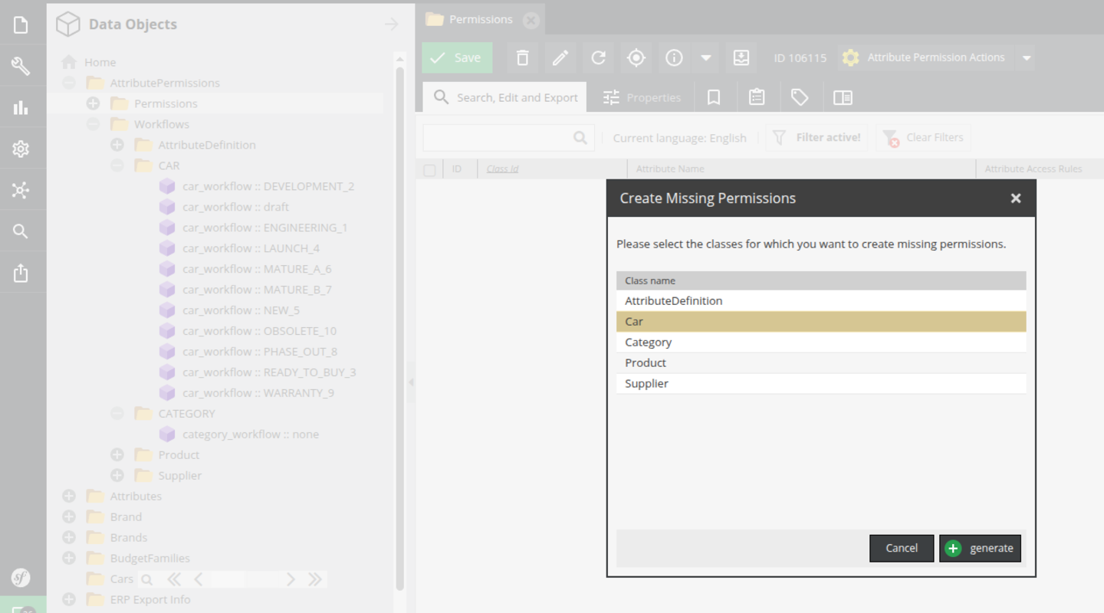
Task: Collapse the CATEGORY folder
Action: [x=117, y=414]
